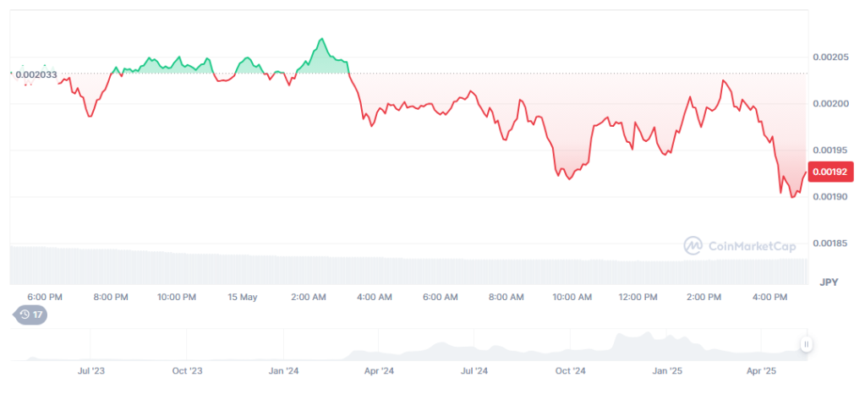Click the clock events badge showing 17

[x=31, y=315]
